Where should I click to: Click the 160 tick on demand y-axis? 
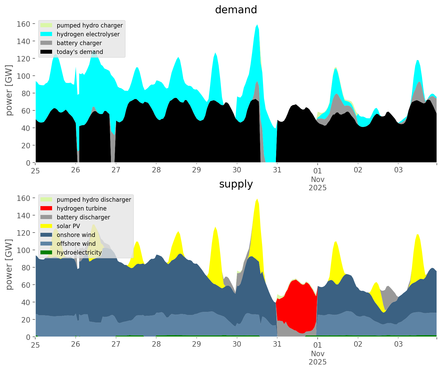23,24
